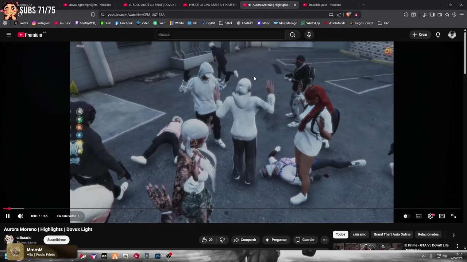Open Photoshop from the taskbar
Image resolution: width=467 pixels, height=262 pixels.
click(158, 256)
